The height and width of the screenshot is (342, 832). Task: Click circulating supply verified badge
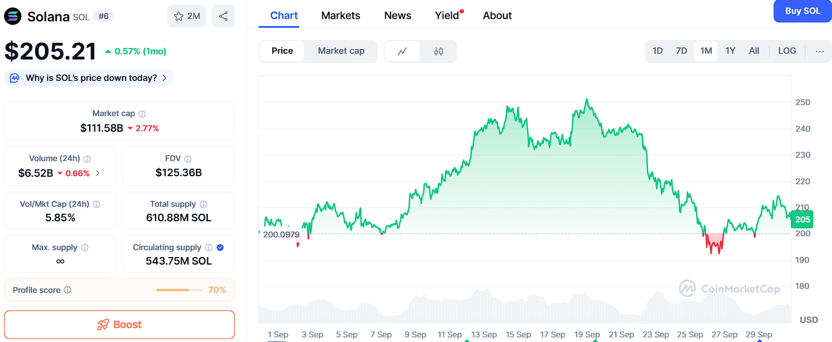[x=220, y=248]
